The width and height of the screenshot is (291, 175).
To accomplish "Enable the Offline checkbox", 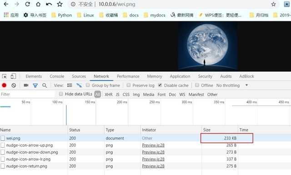I will (197, 85).
